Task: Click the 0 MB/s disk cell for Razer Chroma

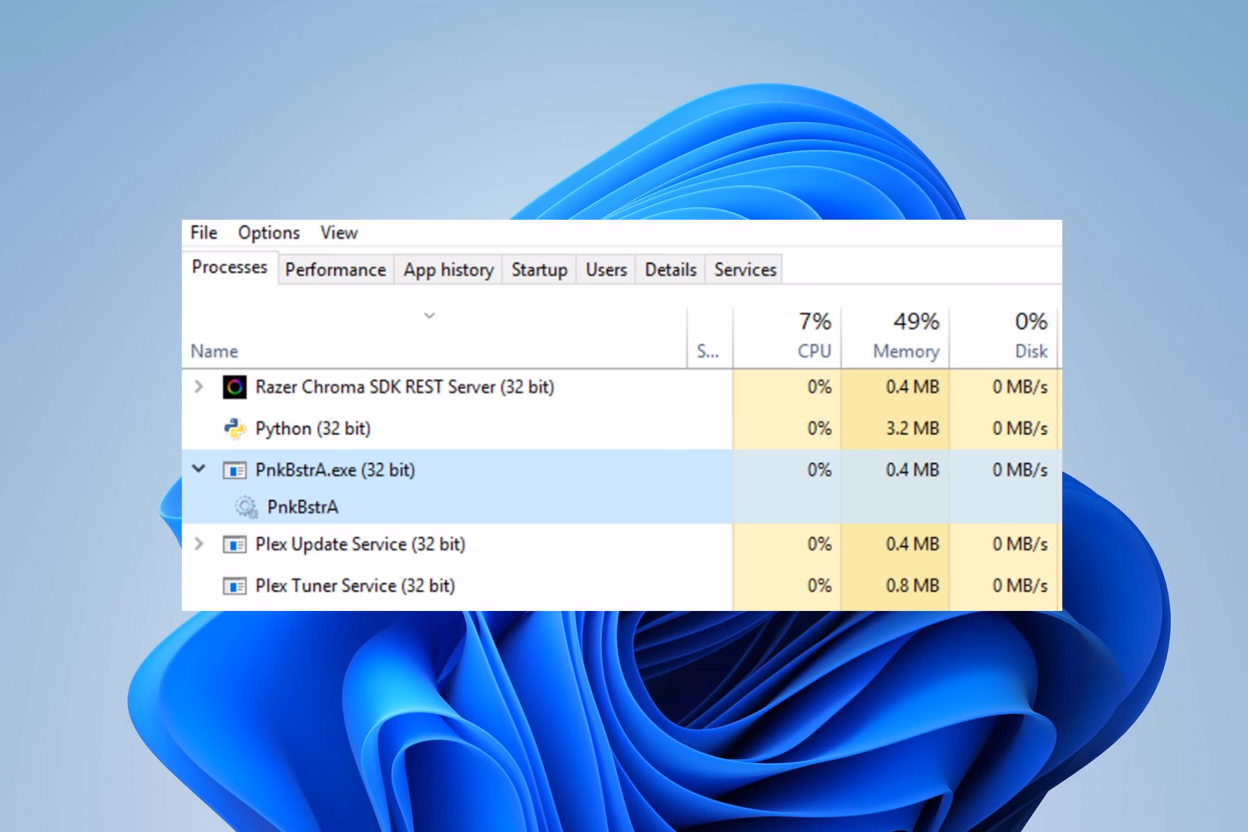Action: 1004,387
